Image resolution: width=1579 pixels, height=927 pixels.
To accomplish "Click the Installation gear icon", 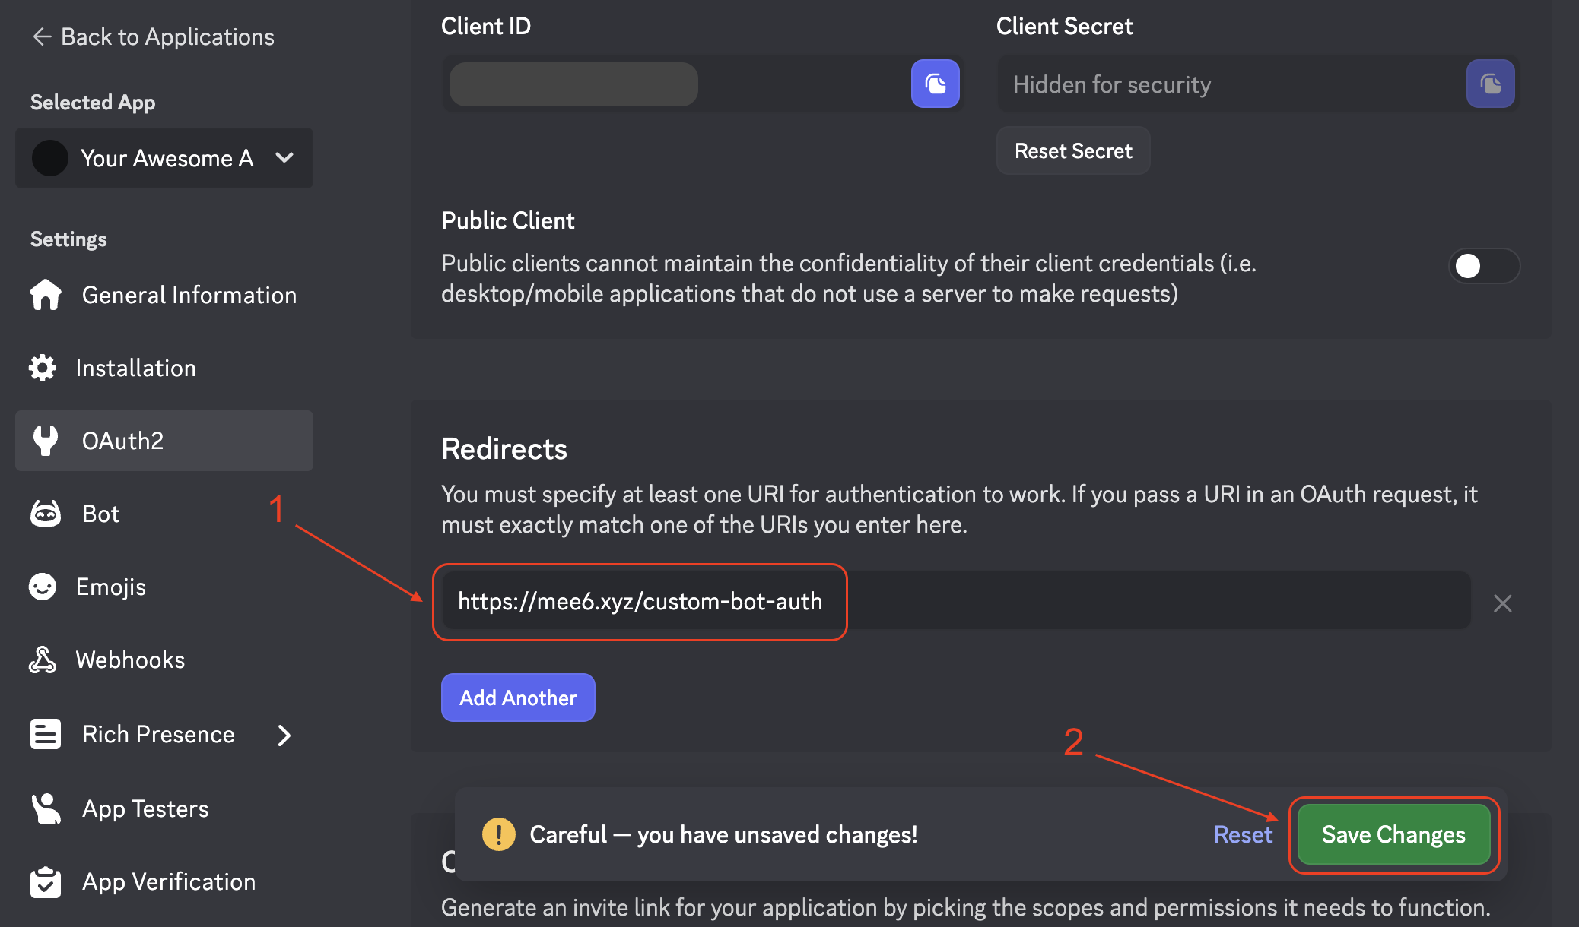I will (x=43, y=368).
